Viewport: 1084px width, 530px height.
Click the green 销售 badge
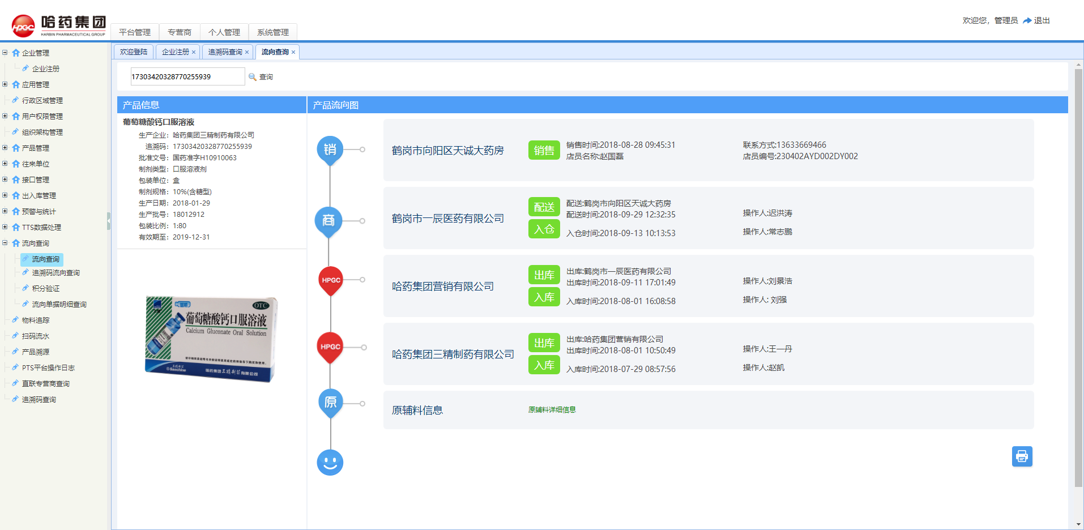click(544, 150)
